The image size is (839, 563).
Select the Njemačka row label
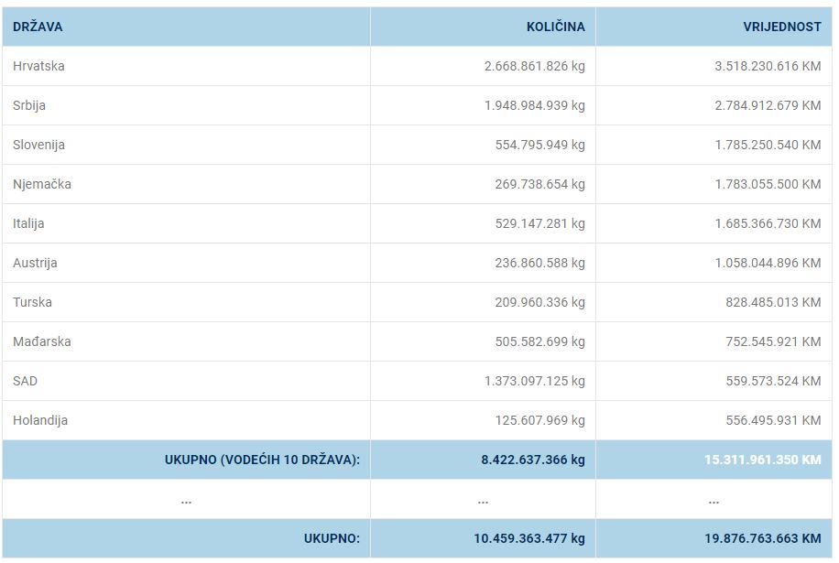(x=42, y=184)
